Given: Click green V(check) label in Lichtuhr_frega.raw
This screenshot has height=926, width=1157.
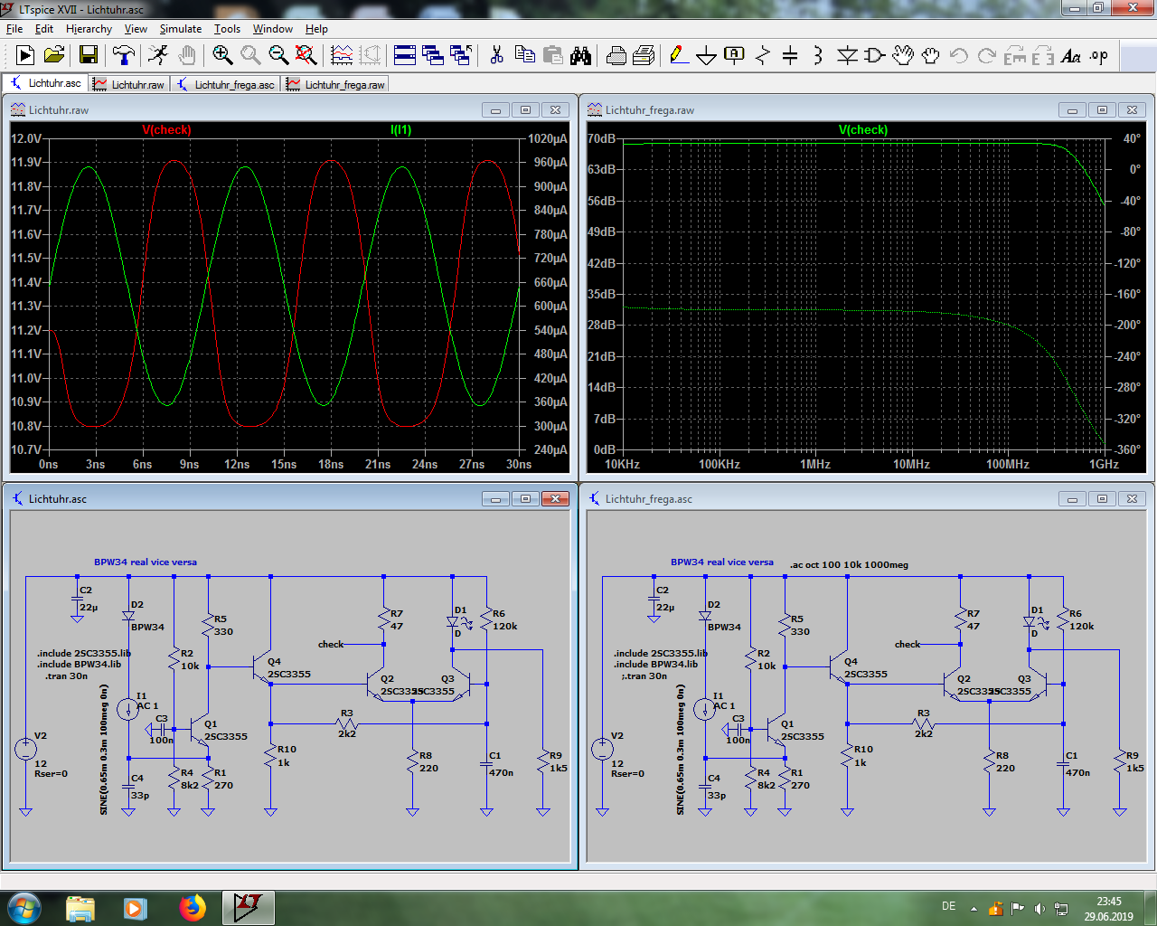Looking at the screenshot, I should (x=863, y=129).
